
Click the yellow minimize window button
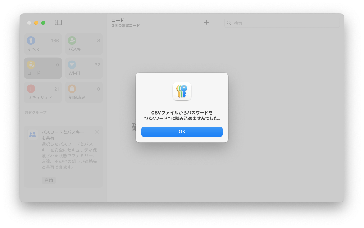(36, 23)
